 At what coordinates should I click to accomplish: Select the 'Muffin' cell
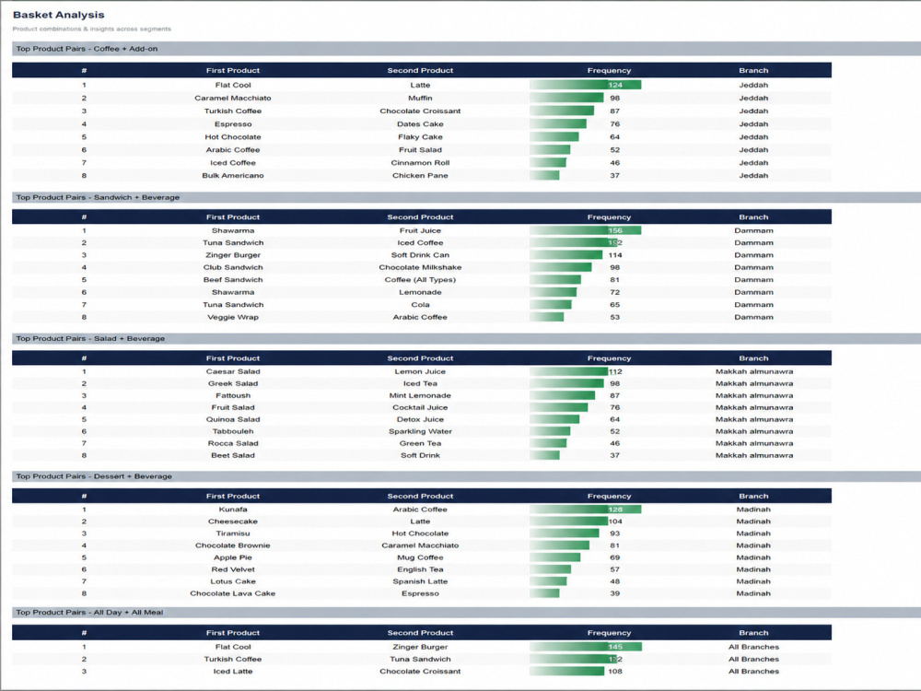click(x=420, y=99)
